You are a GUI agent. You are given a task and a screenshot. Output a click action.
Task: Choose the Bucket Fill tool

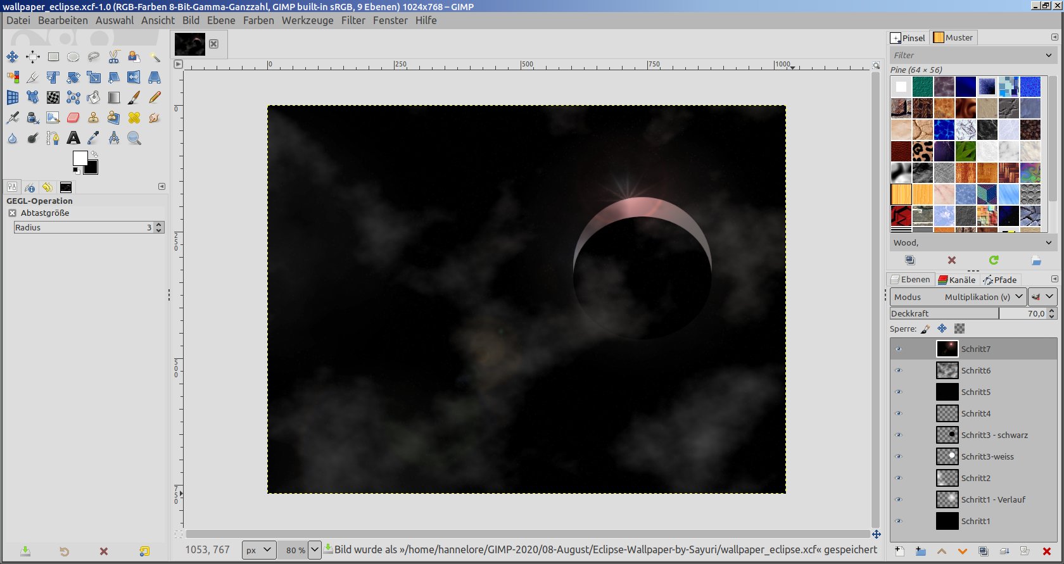(94, 97)
